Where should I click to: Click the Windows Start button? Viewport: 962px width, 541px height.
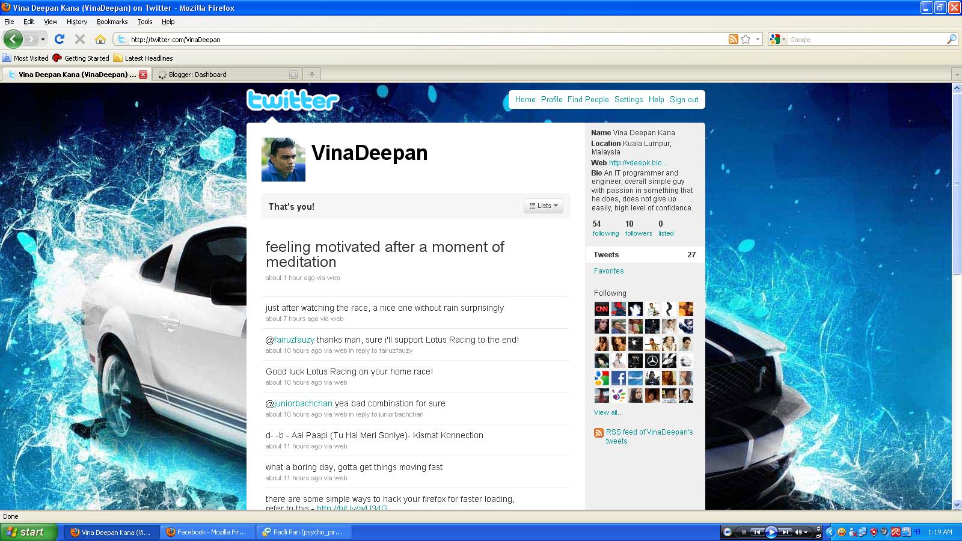click(x=29, y=532)
